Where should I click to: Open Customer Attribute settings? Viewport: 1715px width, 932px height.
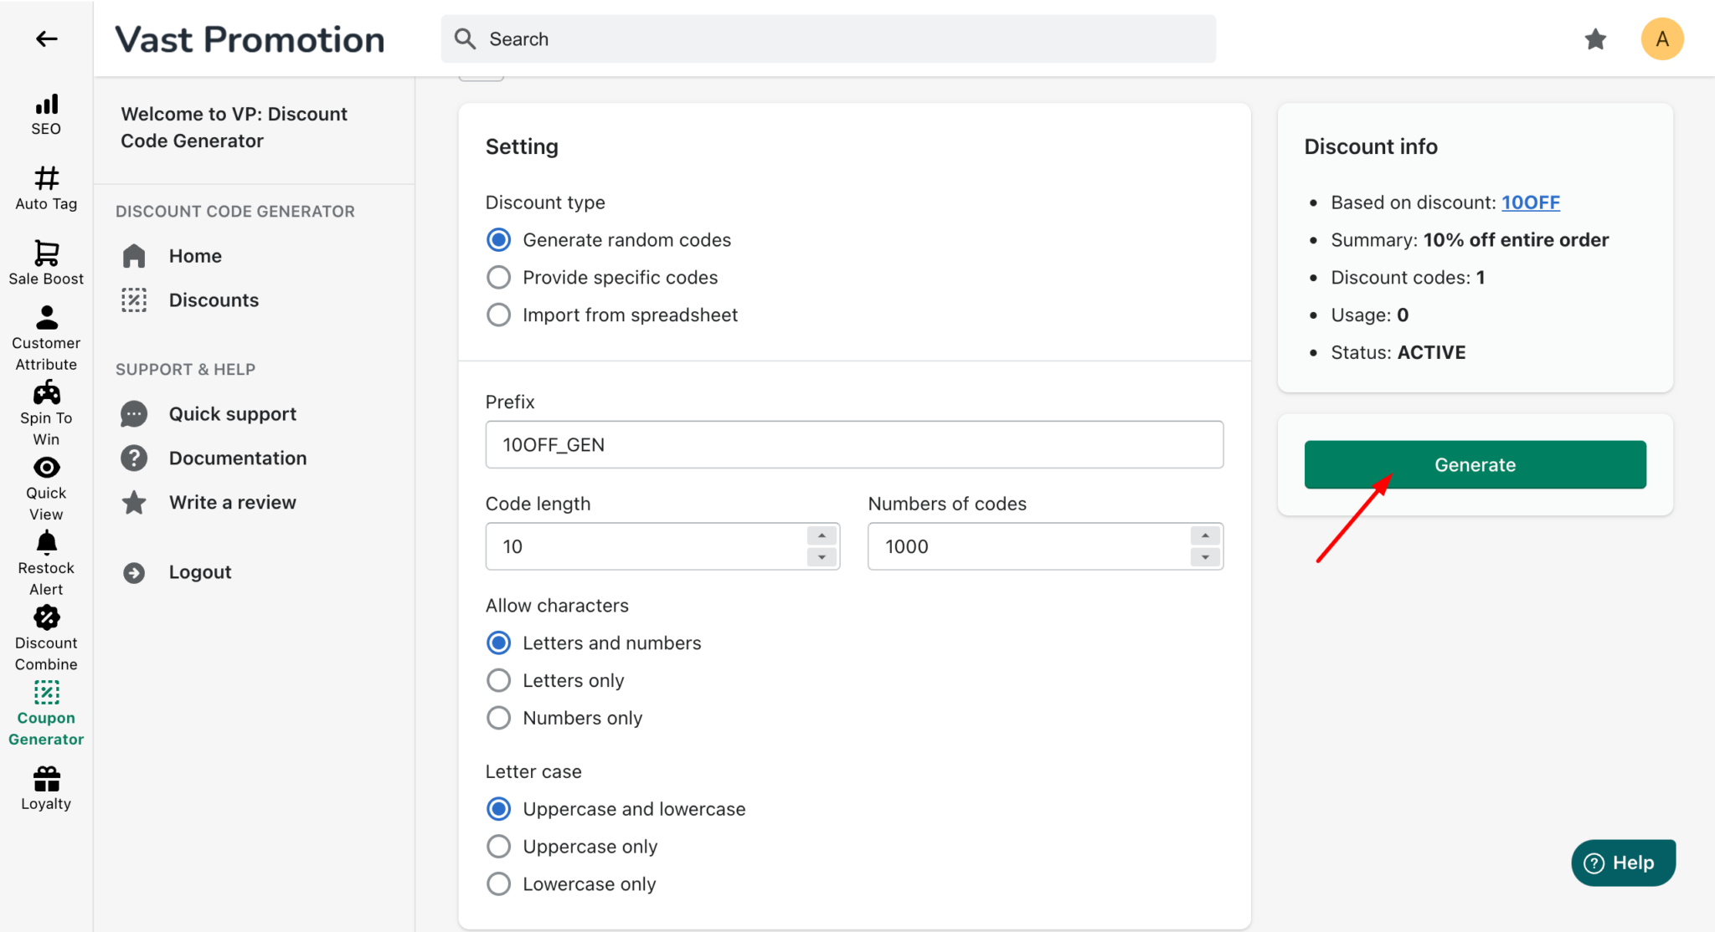coord(46,335)
